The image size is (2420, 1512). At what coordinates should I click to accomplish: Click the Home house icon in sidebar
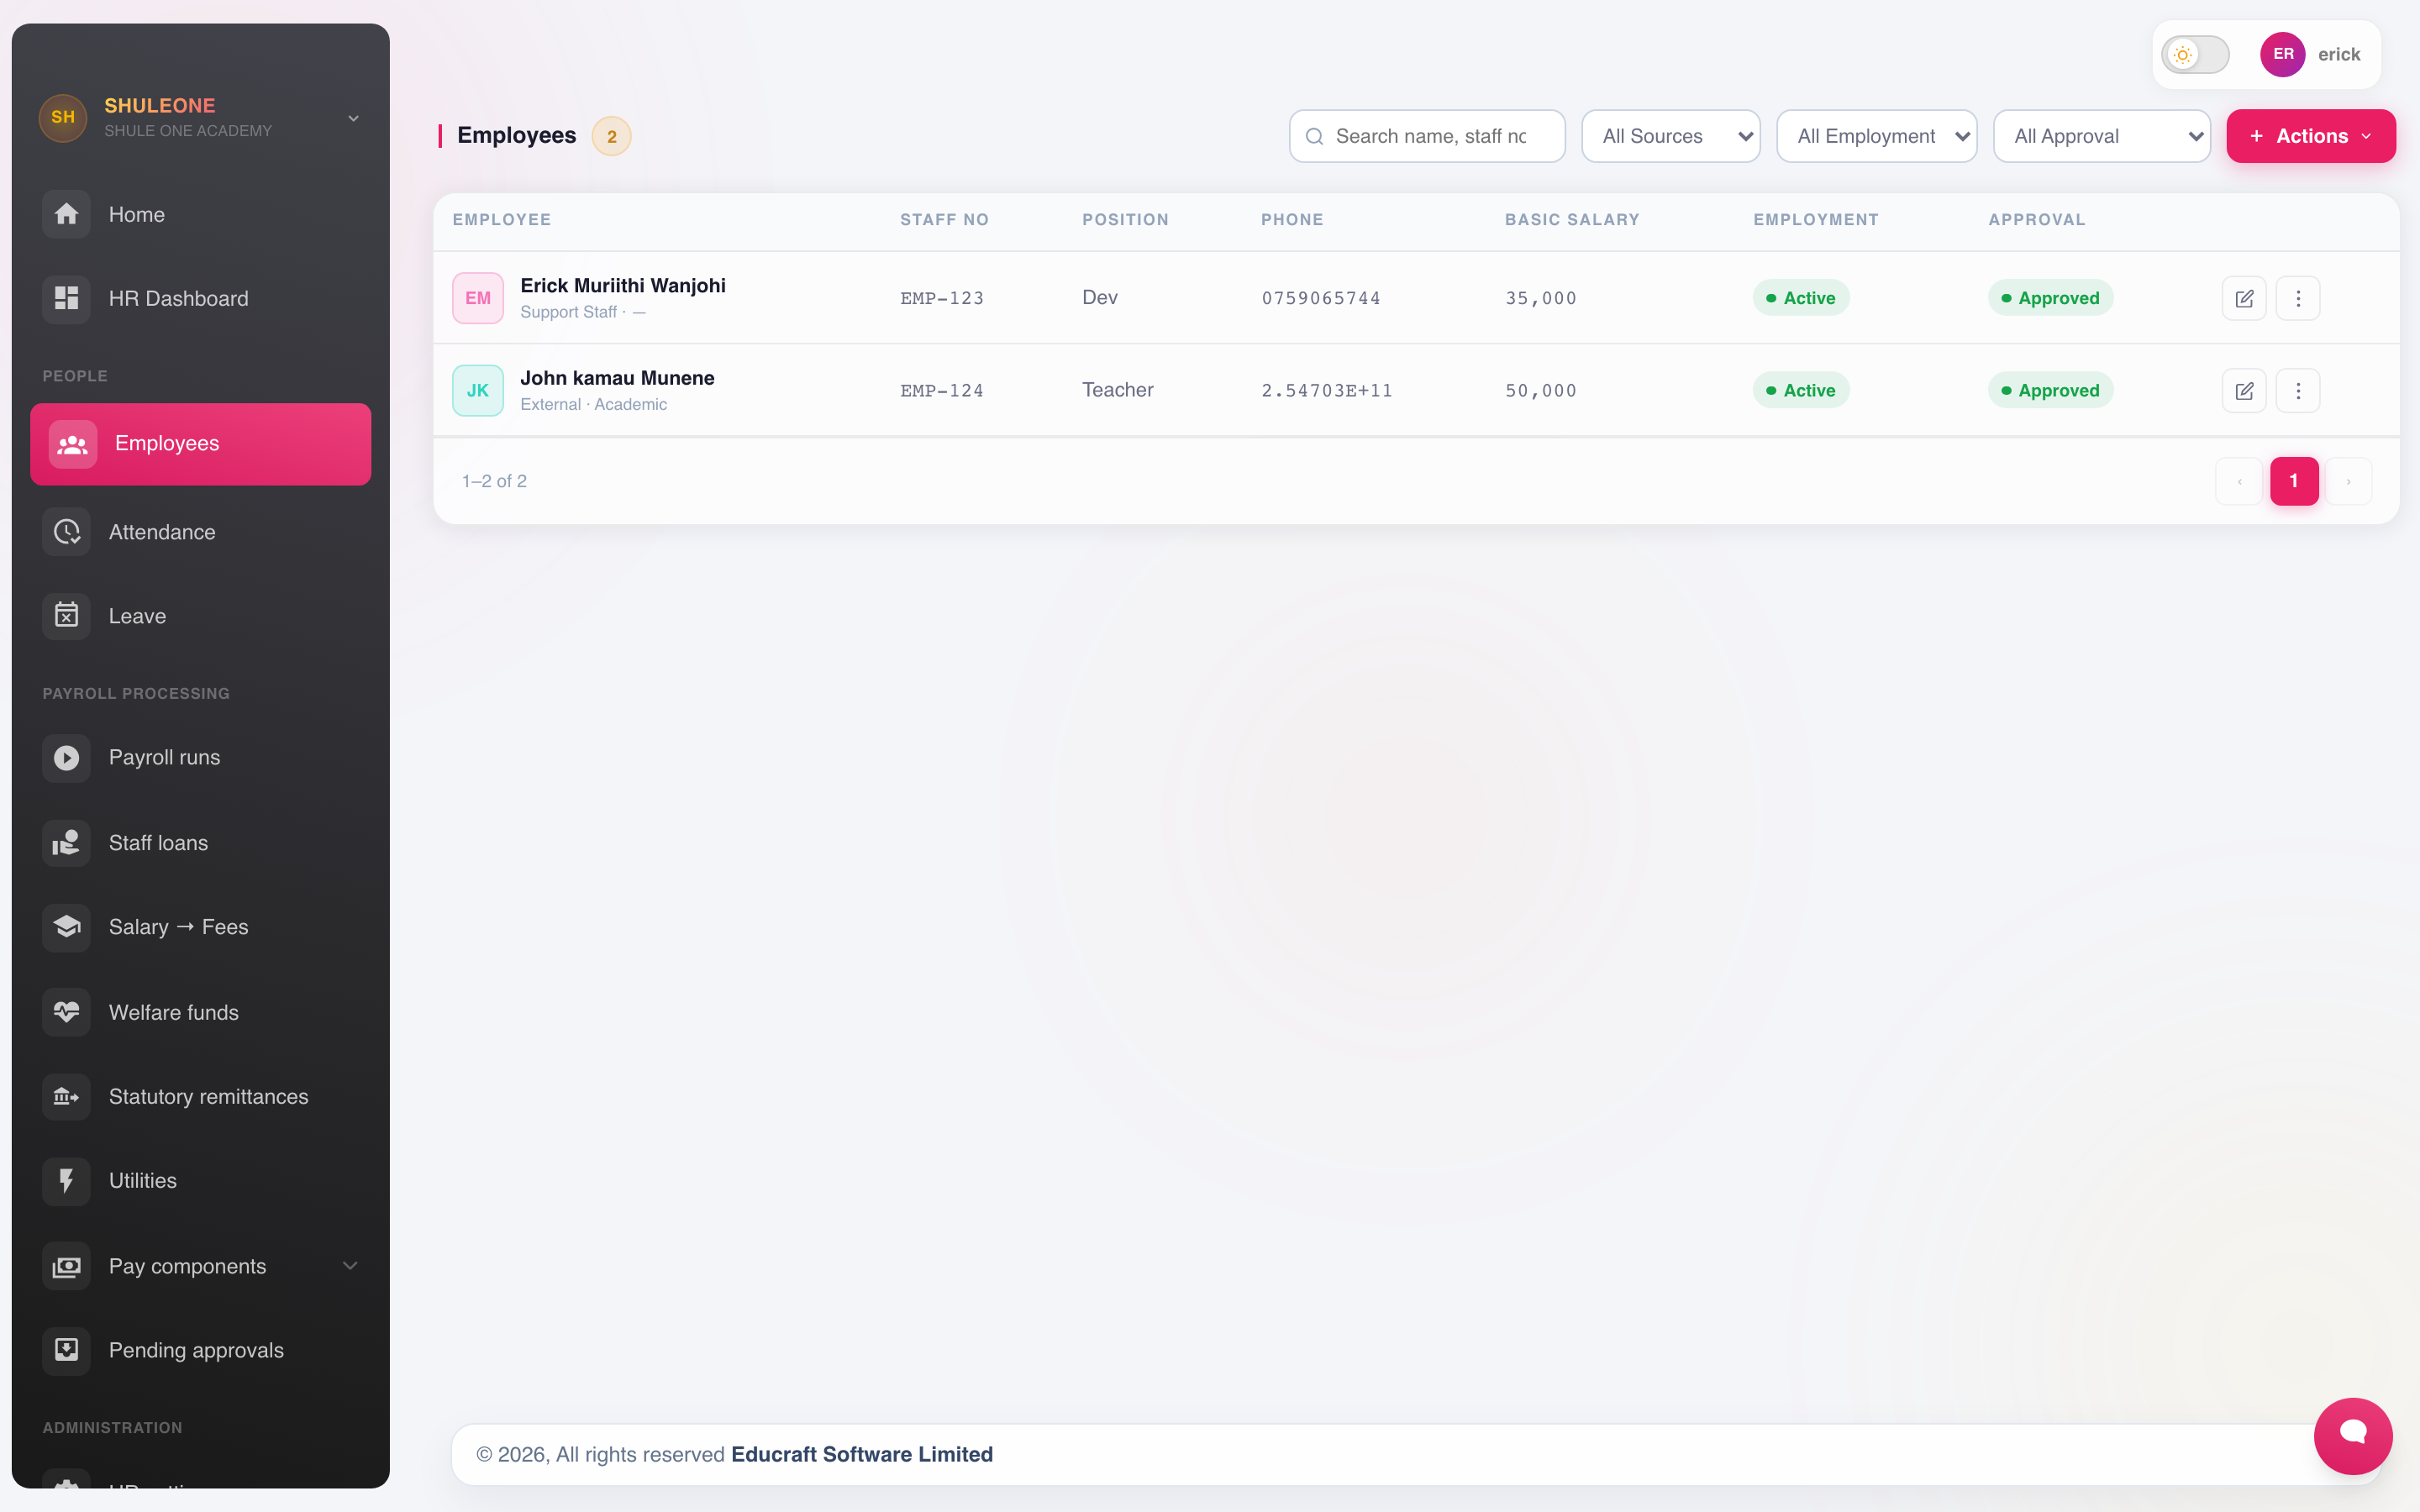(x=66, y=214)
